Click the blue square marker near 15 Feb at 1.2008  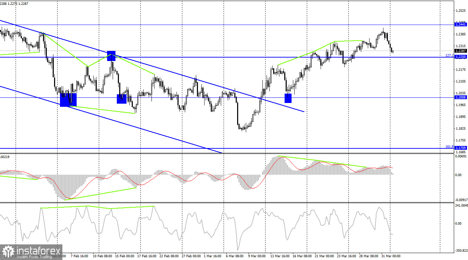tap(122, 98)
